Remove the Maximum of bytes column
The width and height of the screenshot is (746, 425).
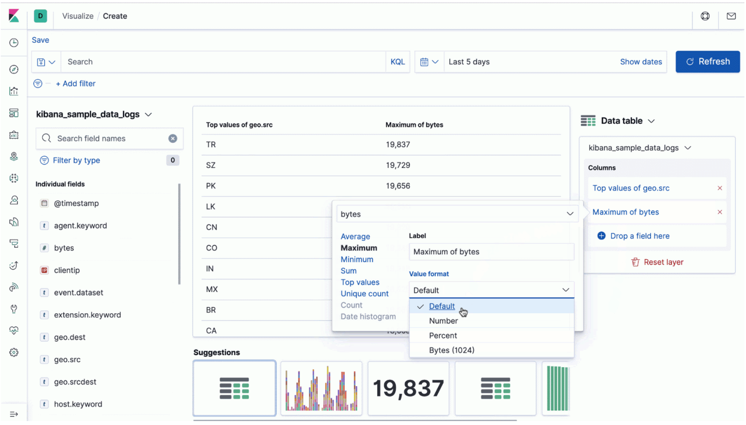pyautogui.click(x=719, y=212)
